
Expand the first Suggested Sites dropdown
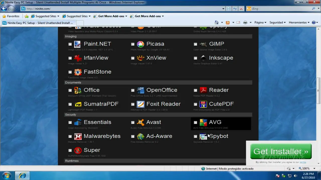click(58, 16)
